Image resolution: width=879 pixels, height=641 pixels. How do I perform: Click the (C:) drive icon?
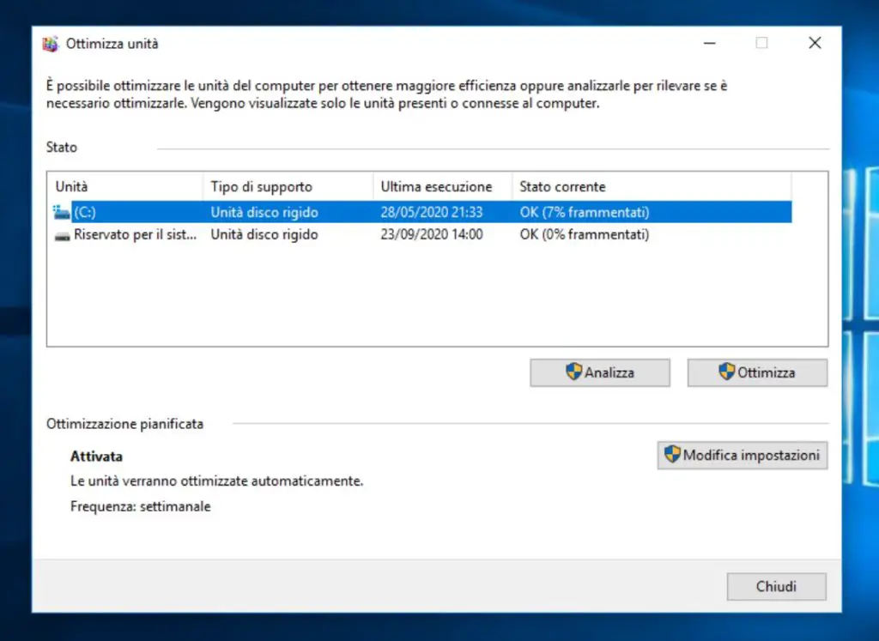click(62, 212)
